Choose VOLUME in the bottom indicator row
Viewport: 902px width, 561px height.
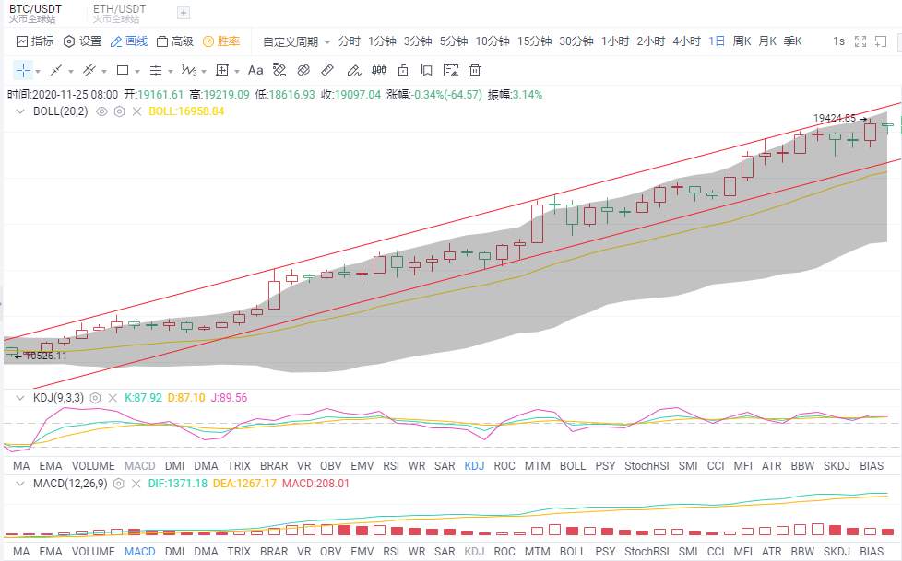click(93, 552)
